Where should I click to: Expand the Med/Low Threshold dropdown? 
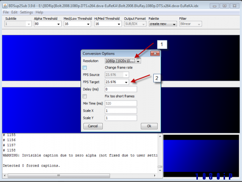coord(77,24)
